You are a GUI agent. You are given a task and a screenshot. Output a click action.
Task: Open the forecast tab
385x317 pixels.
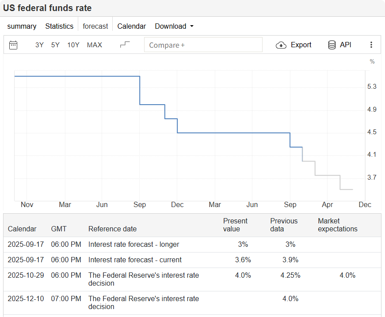click(95, 26)
